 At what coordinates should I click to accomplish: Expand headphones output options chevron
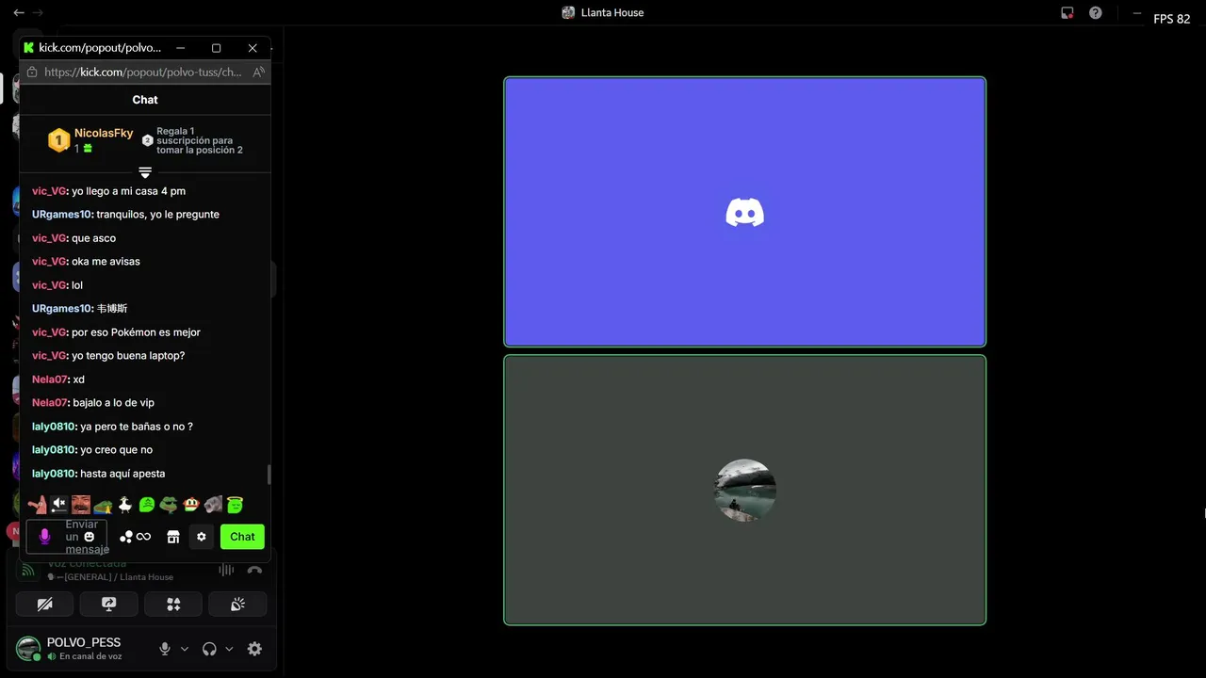tap(229, 649)
